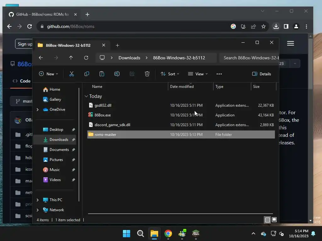Switch to details list view icon

point(267,220)
